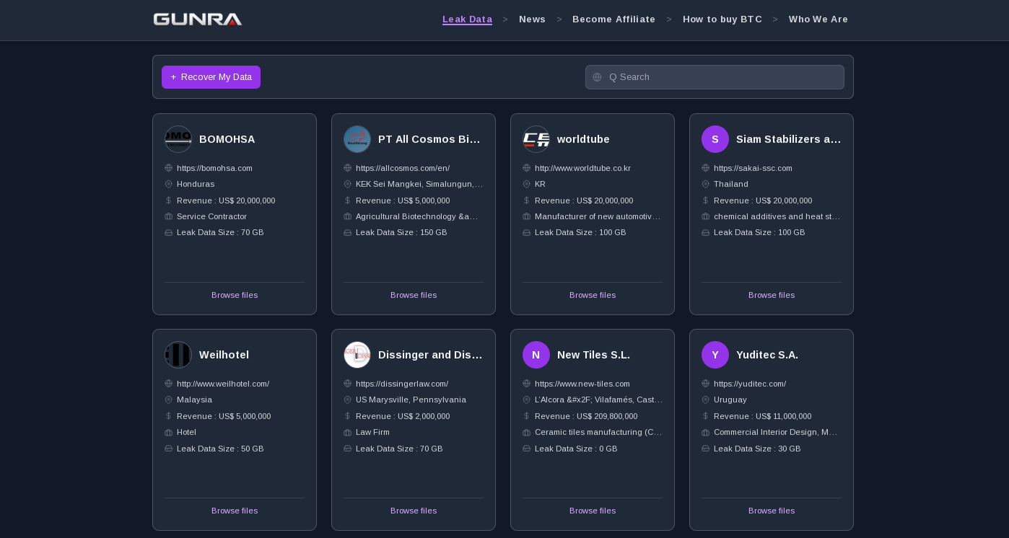Click the GUNRA logo in the header

click(x=198, y=19)
